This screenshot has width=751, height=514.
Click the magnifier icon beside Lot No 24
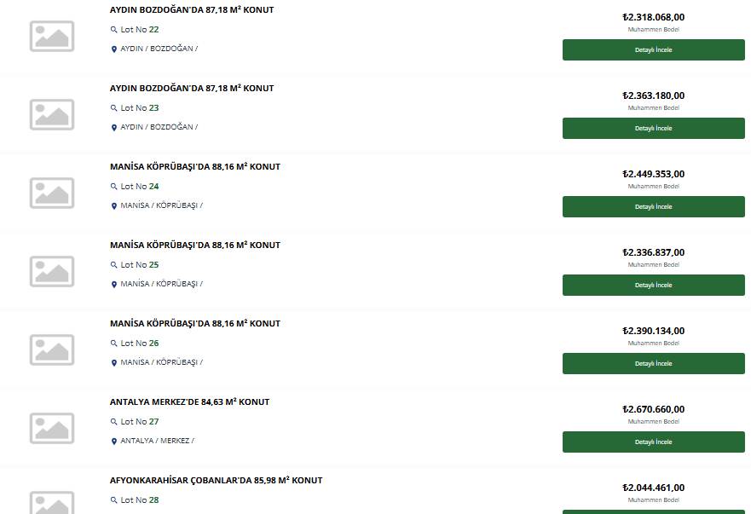tap(113, 187)
